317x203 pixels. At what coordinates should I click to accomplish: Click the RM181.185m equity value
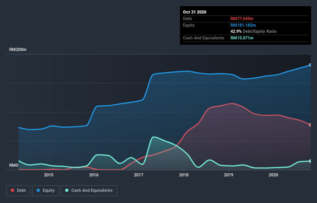243,25
